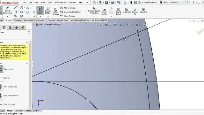Switch to Isometric view
The image size is (204, 115).
pyautogui.click(x=143, y=10)
